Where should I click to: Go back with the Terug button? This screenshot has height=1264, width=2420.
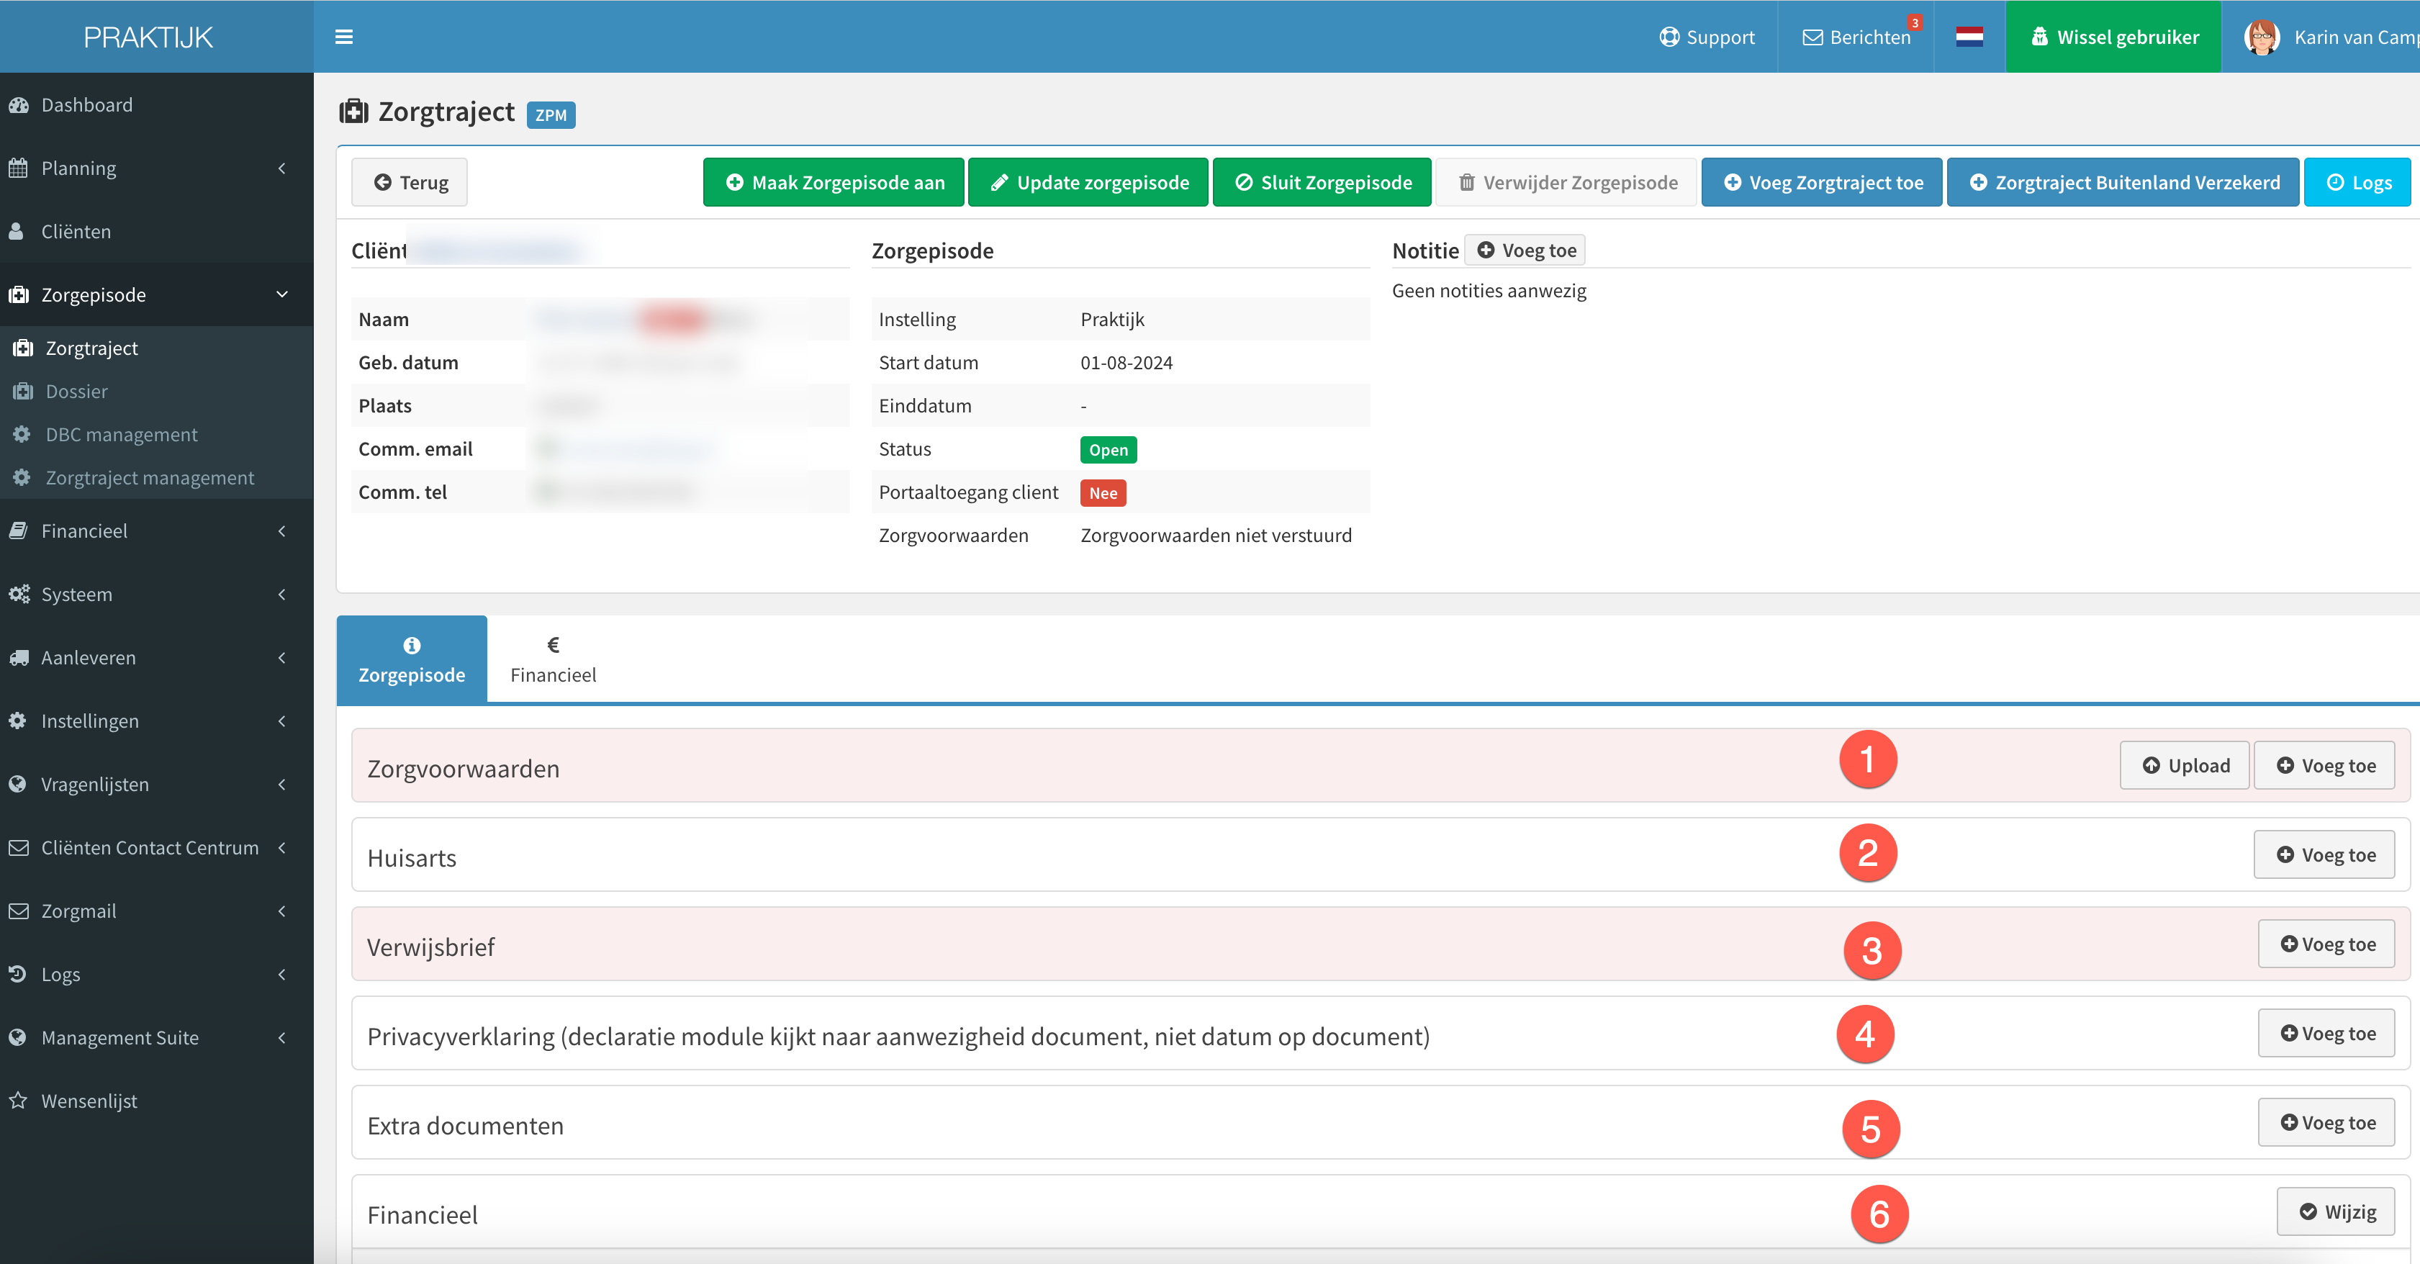410,182
